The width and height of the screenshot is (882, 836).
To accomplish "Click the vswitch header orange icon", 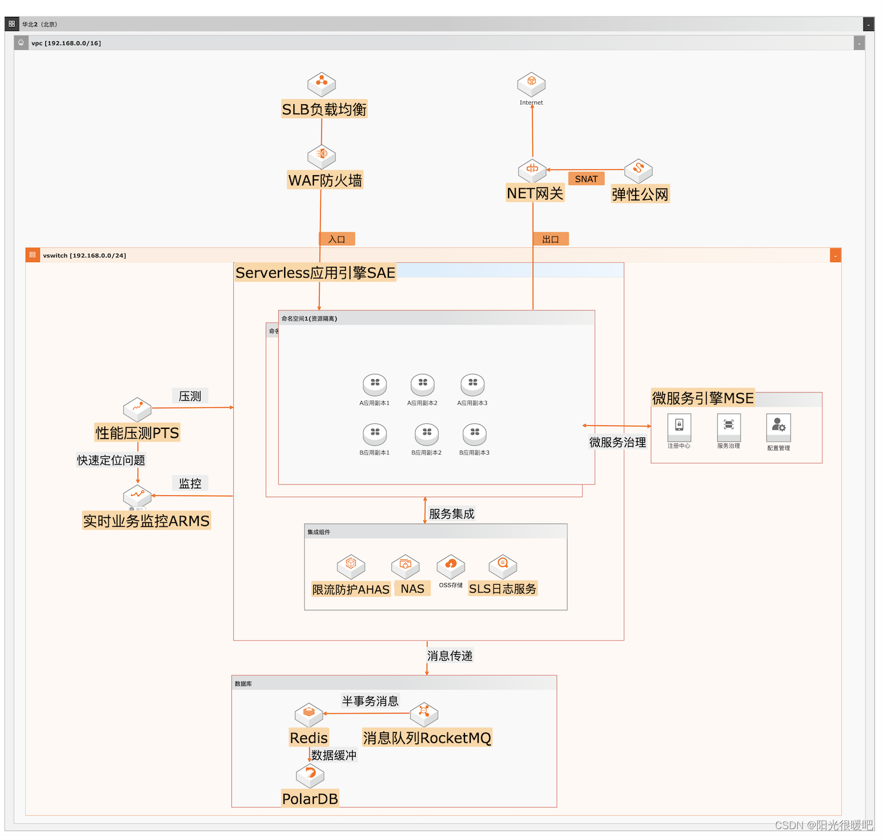I will click(x=33, y=255).
